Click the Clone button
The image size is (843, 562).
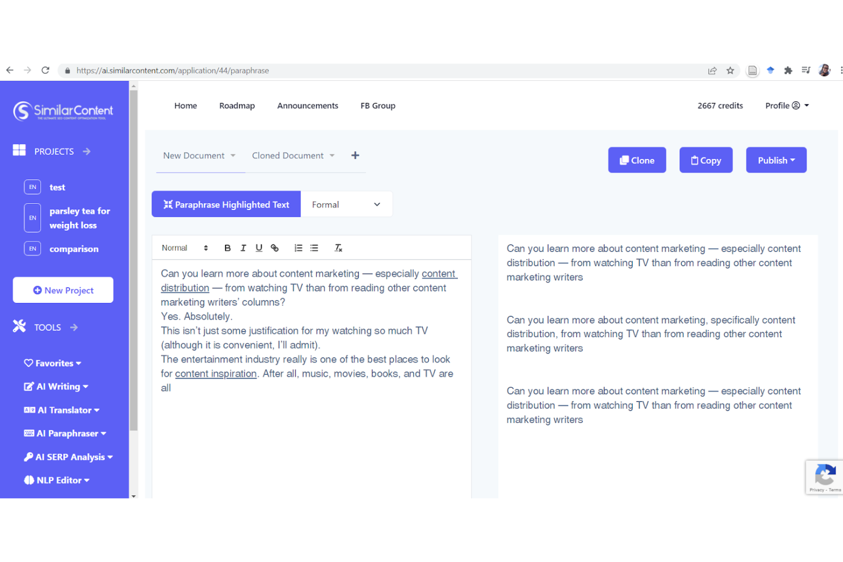pyautogui.click(x=637, y=160)
